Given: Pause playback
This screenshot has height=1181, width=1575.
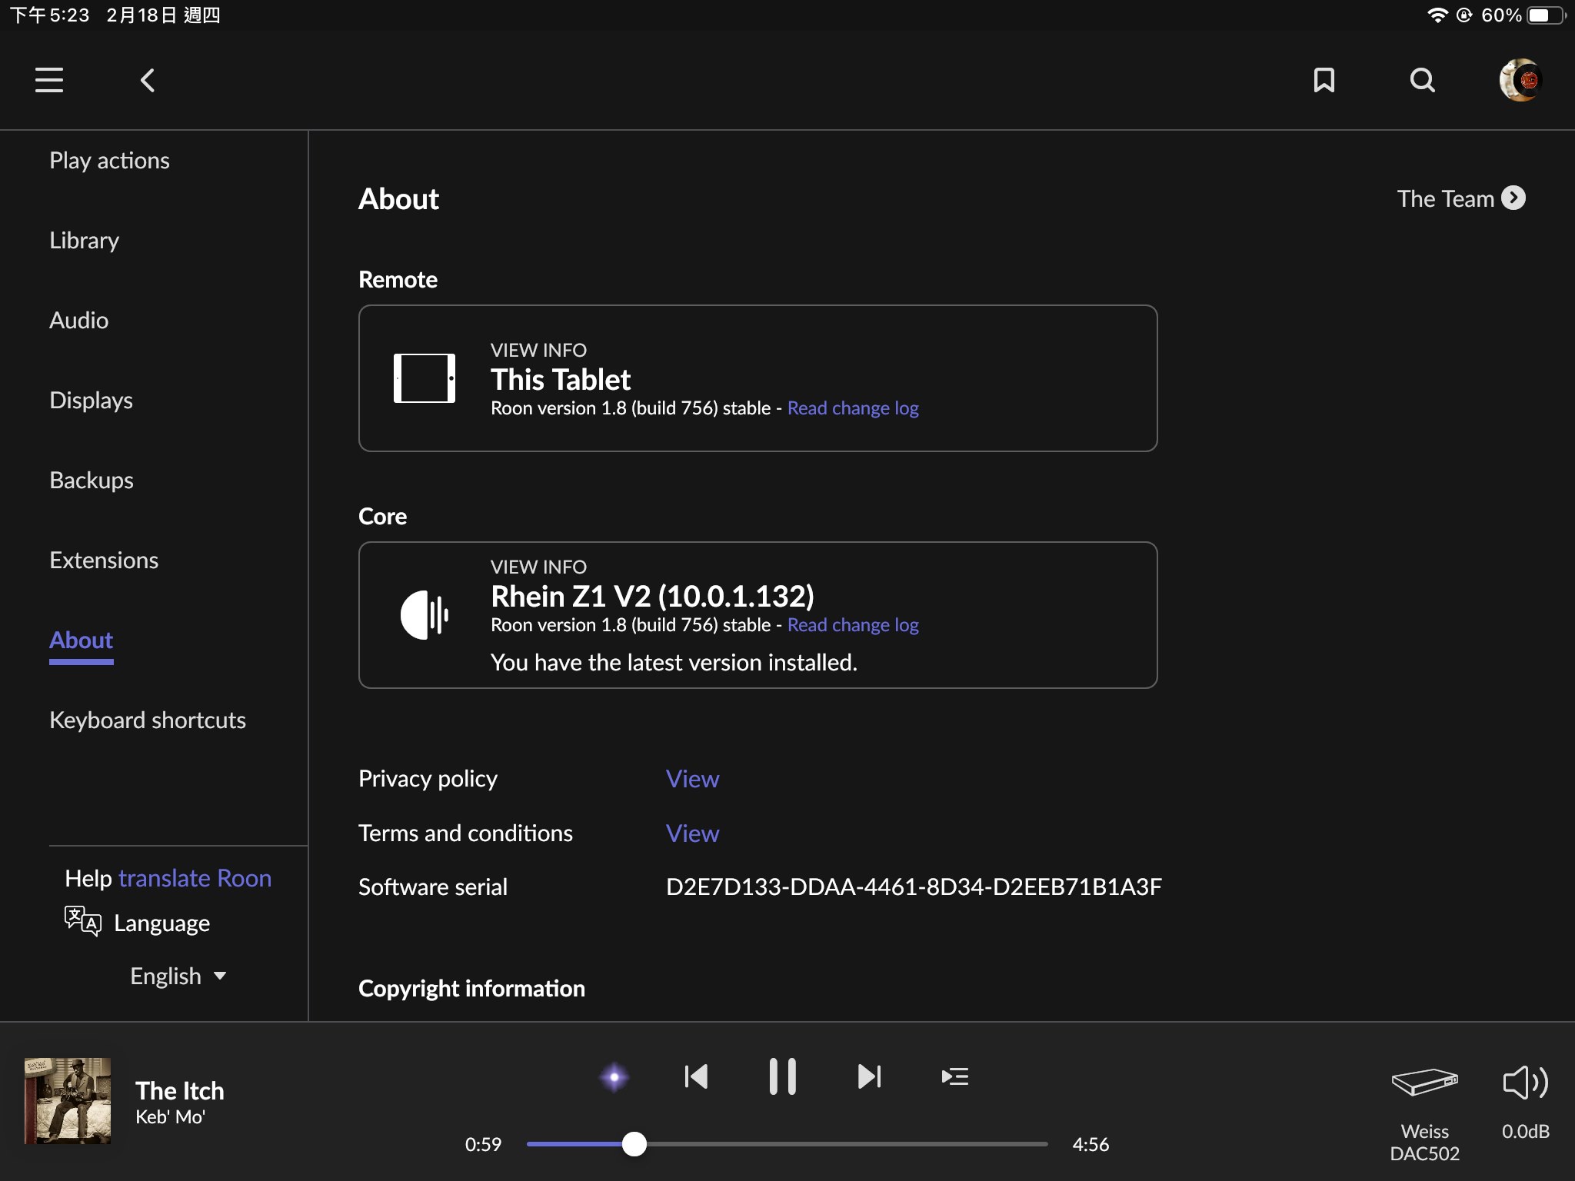Looking at the screenshot, I should pos(782,1076).
